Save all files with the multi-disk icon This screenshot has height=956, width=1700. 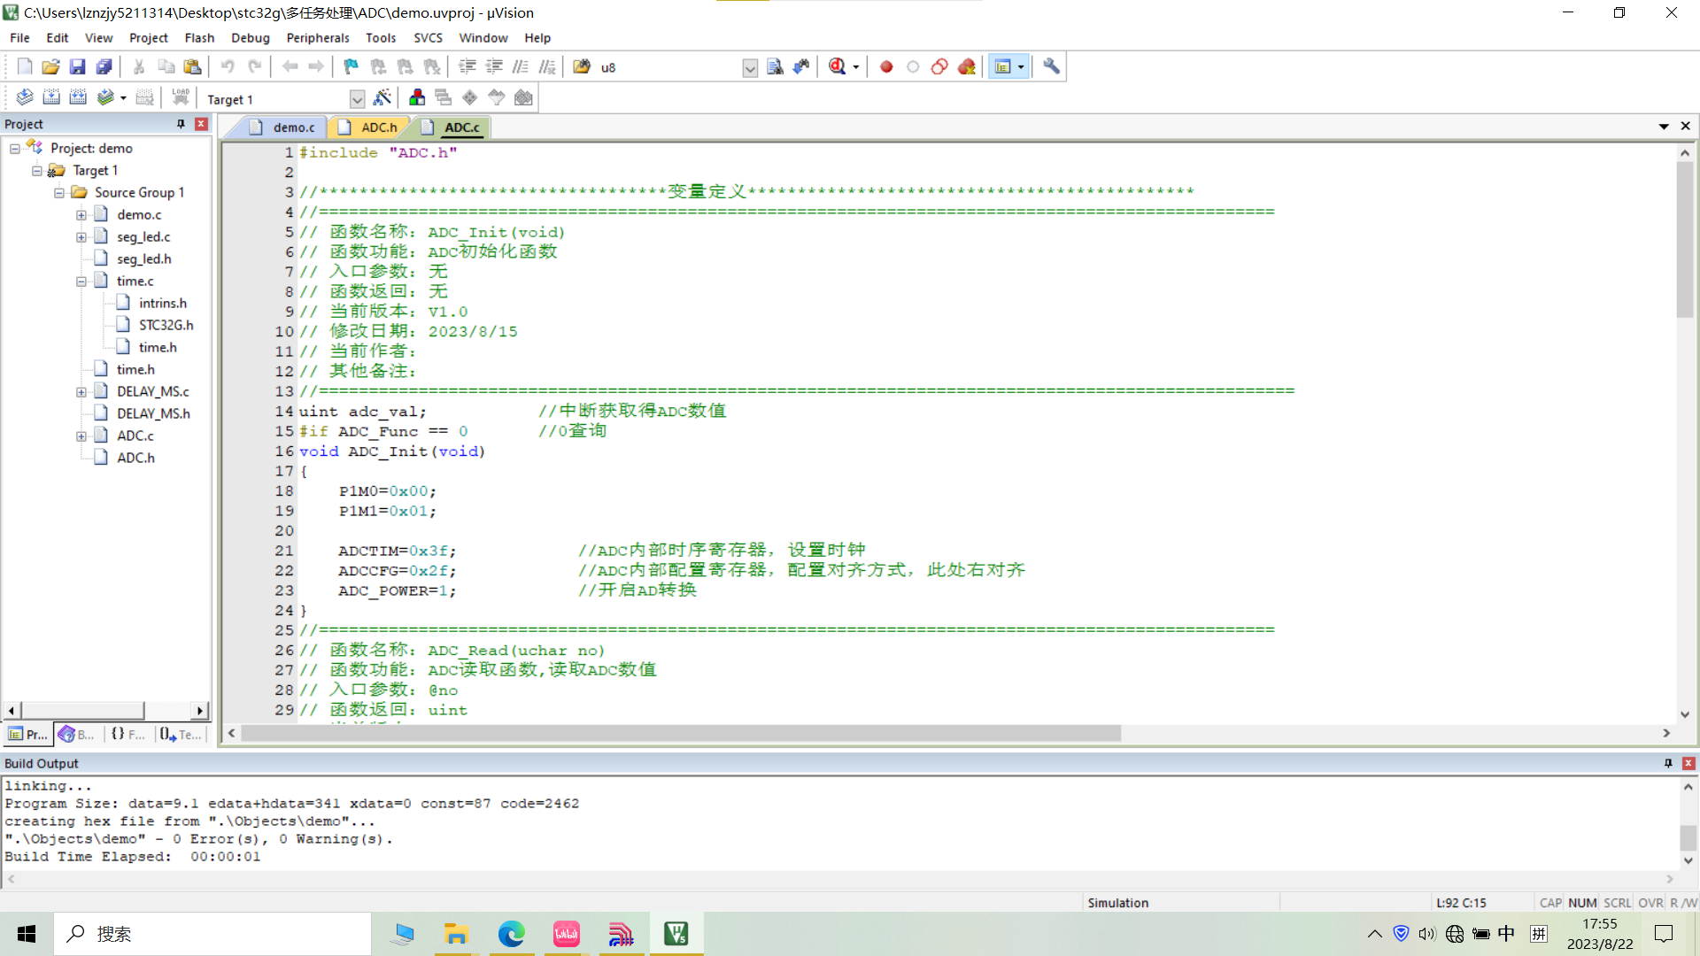(x=104, y=66)
